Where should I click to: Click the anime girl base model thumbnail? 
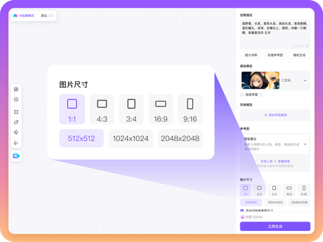[260, 81]
